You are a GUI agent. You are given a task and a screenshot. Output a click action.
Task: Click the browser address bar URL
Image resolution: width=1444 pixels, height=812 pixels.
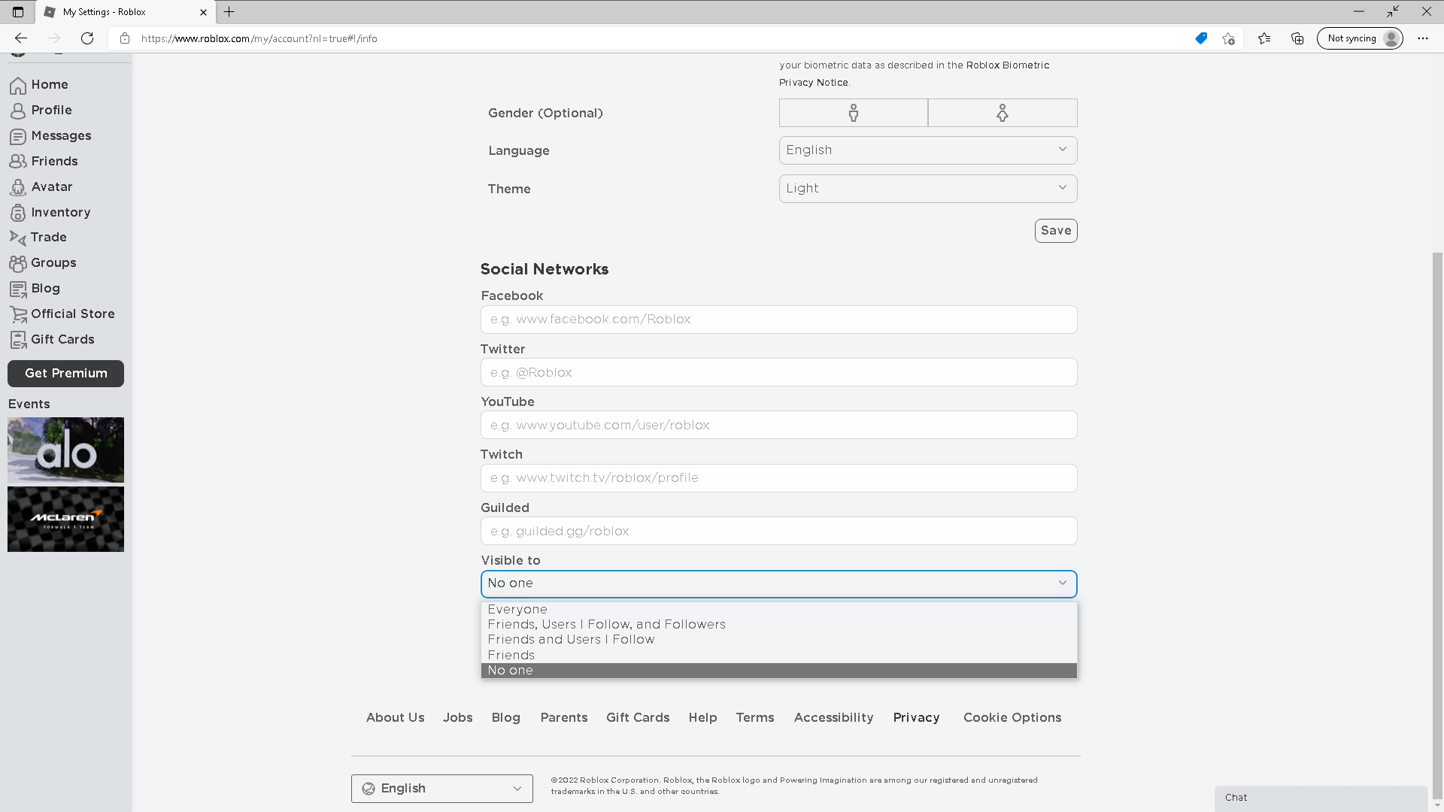(259, 38)
